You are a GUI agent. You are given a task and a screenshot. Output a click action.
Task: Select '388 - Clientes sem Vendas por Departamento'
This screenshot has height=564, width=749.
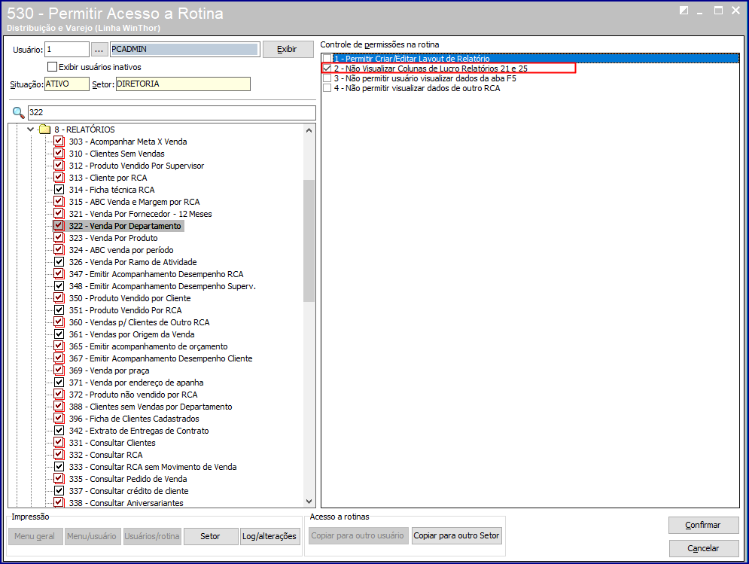151,407
